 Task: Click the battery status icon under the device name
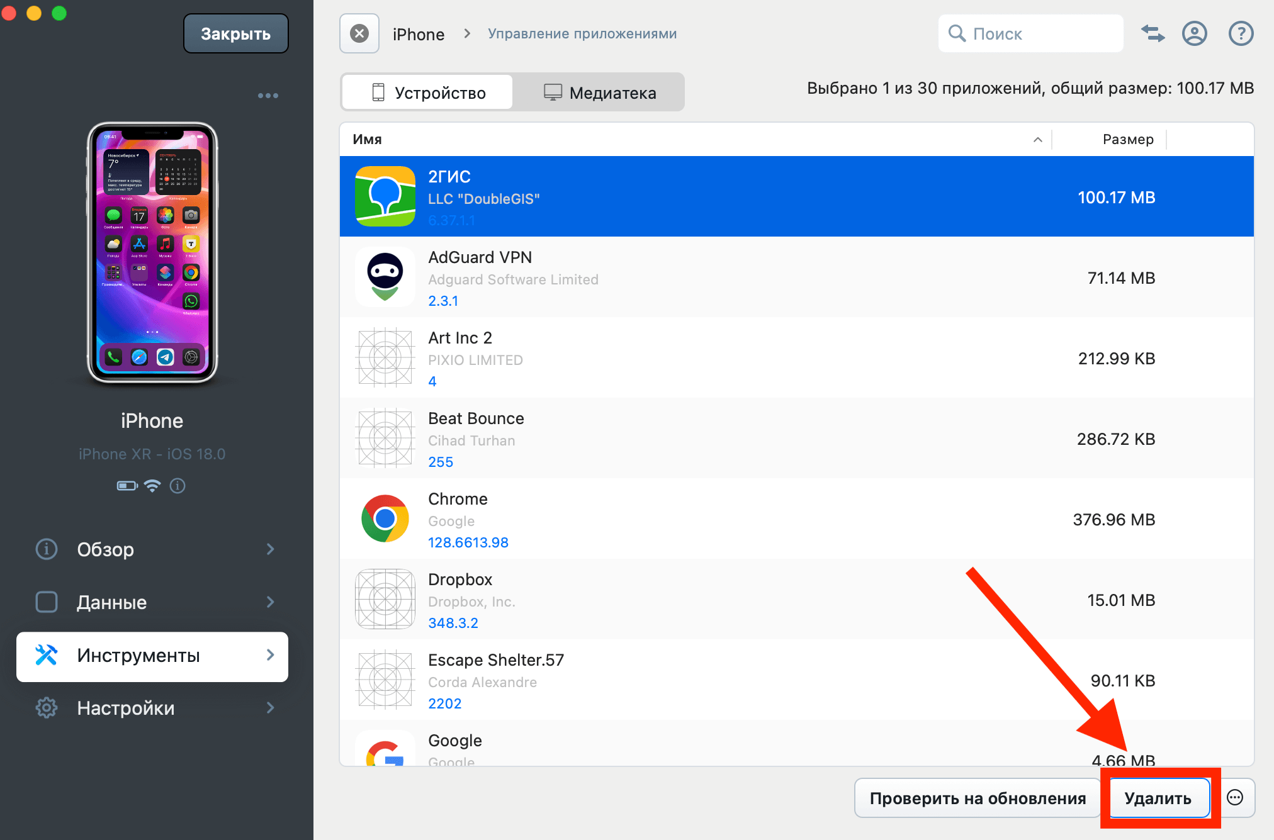127,485
